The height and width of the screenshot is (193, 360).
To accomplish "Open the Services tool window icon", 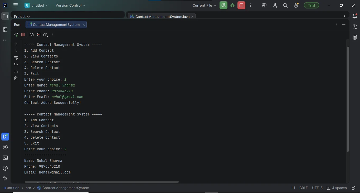I will (5, 147).
